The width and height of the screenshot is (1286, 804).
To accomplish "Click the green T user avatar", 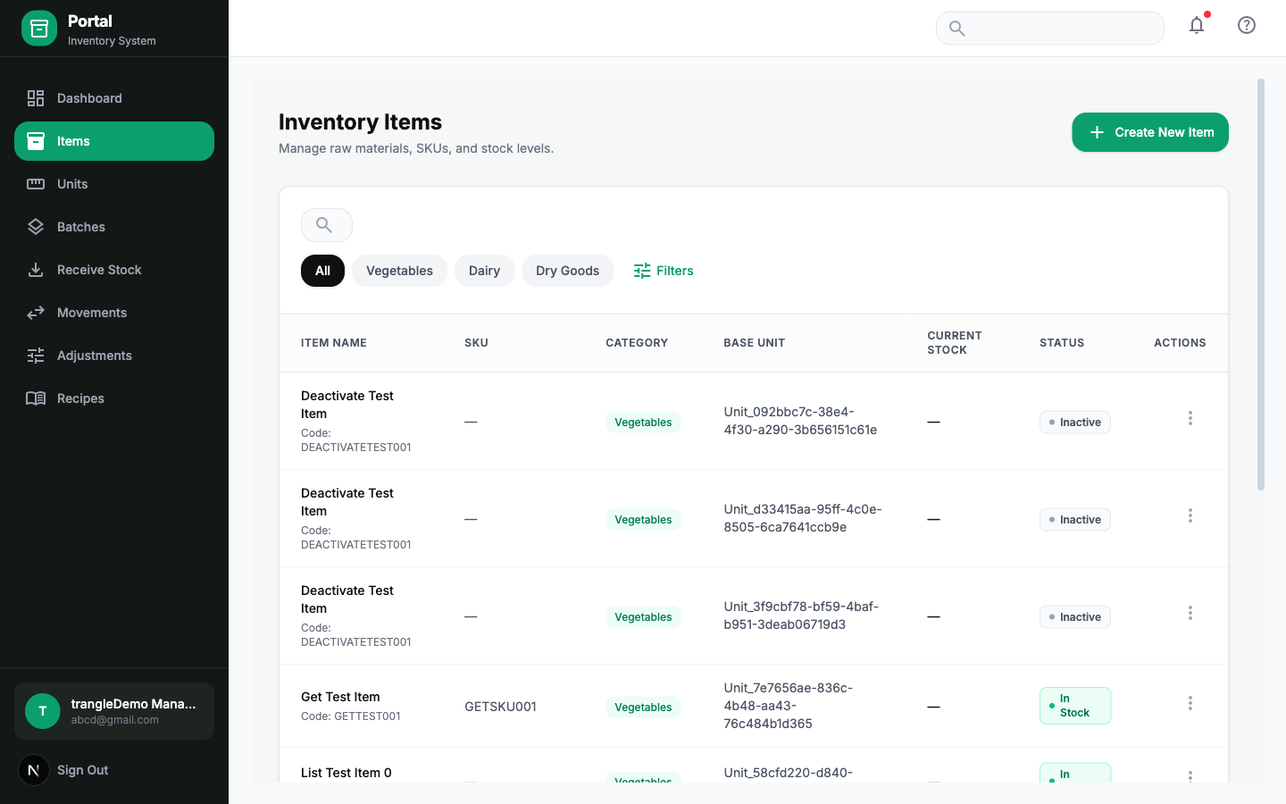I will [43, 711].
